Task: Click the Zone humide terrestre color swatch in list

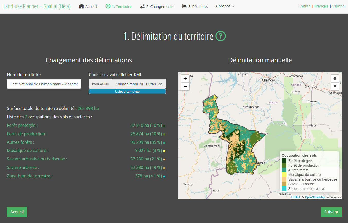Action: 164,176
